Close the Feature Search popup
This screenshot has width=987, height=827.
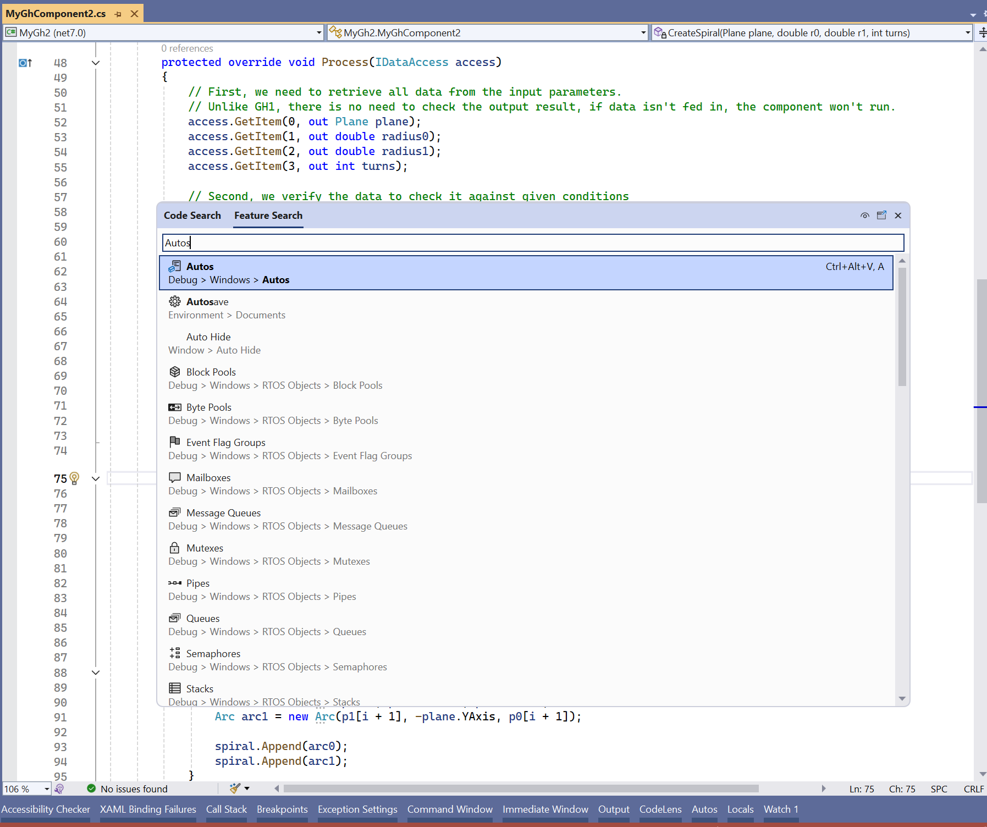click(x=898, y=216)
